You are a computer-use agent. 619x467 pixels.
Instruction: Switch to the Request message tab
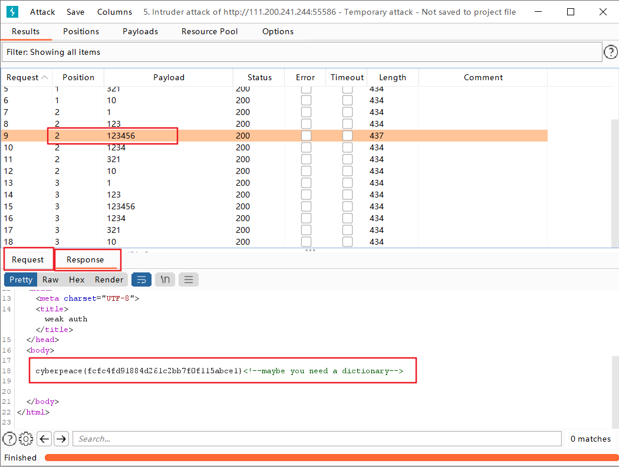pos(28,259)
